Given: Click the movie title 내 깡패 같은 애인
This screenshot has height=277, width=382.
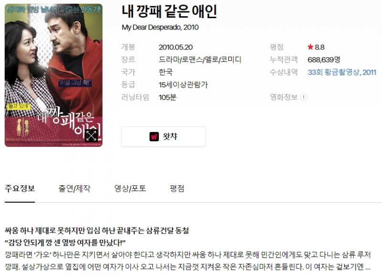Looking at the screenshot, I should pyautogui.click(x=169, y=11).
